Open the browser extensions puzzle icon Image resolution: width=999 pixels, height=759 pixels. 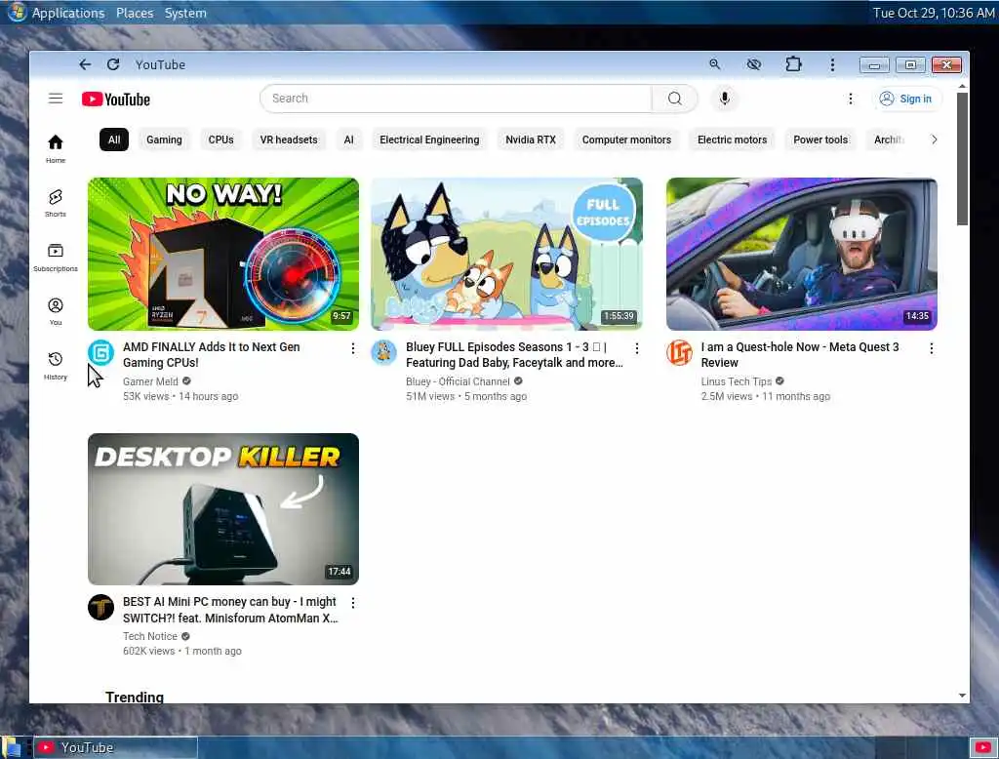[x=793, y=64]
